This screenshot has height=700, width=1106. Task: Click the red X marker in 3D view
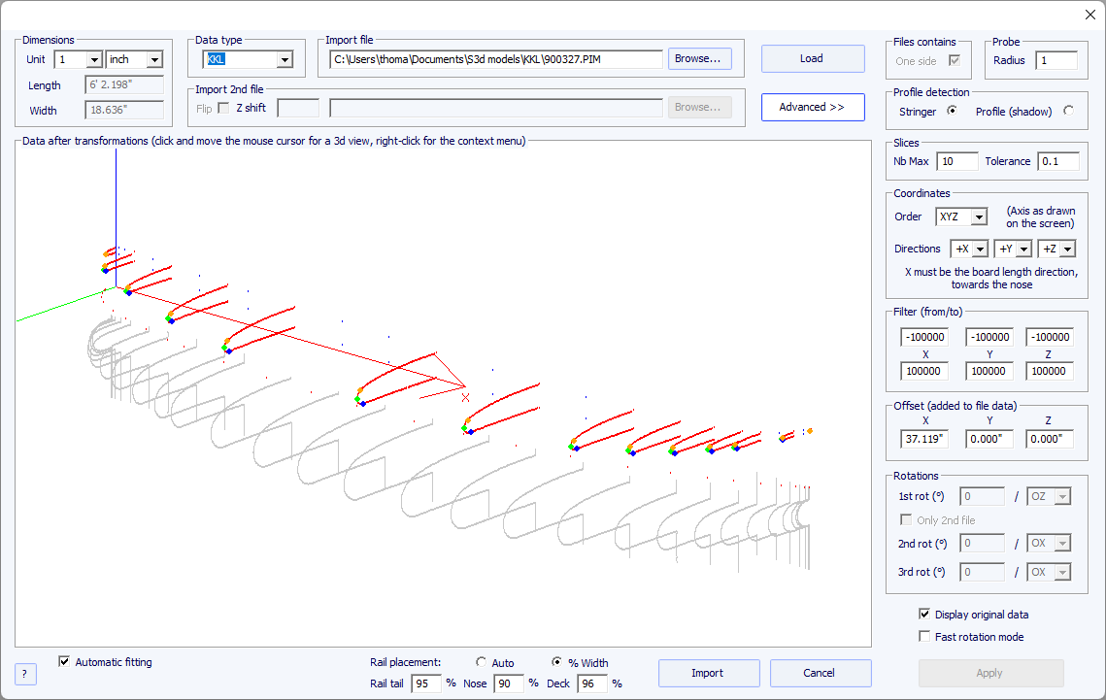point(465,397)
